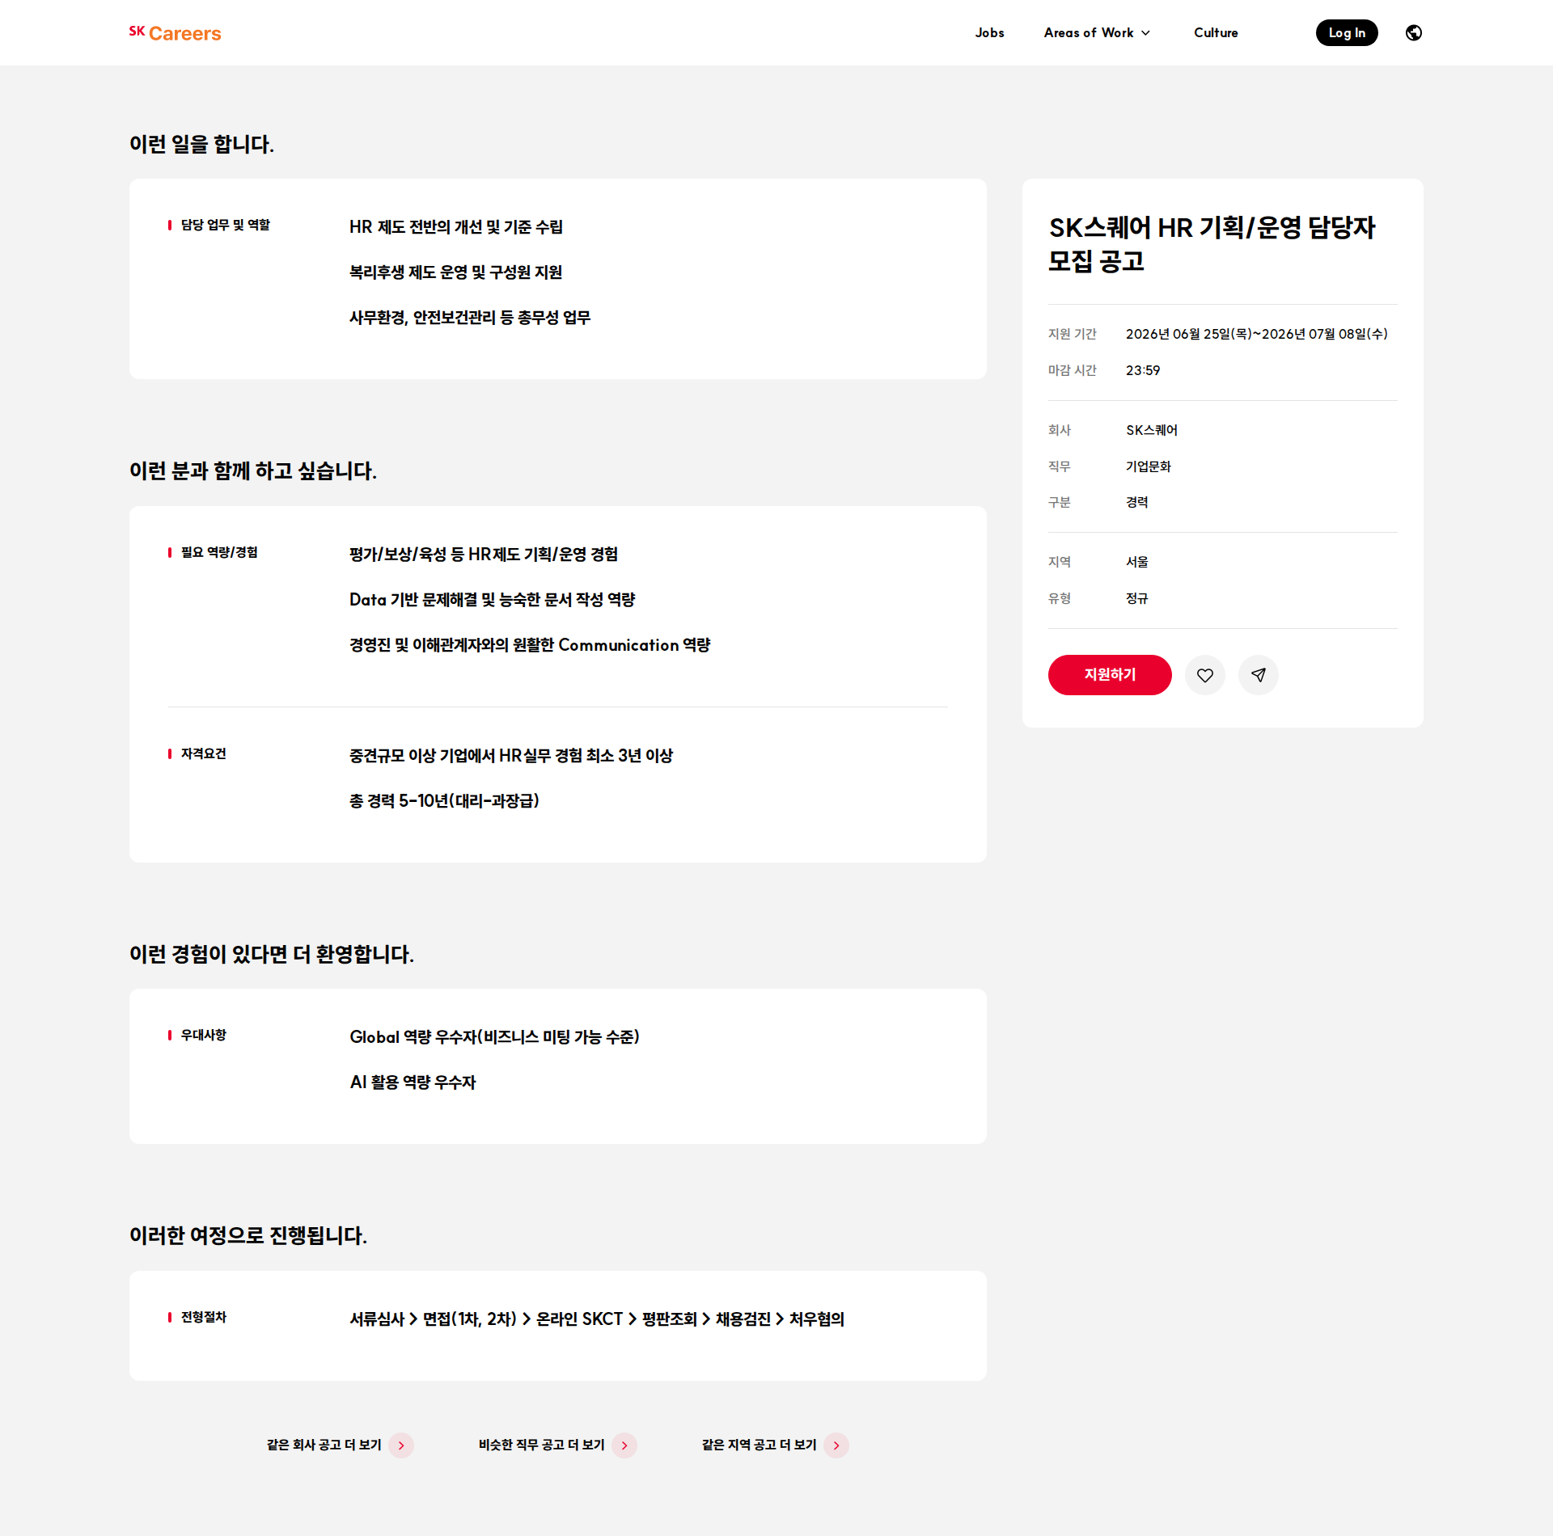Click 중견규모 이상 기업 HR실무 경험 line
Screen dimensions: 1553x1536
click(x=511, y=756)
